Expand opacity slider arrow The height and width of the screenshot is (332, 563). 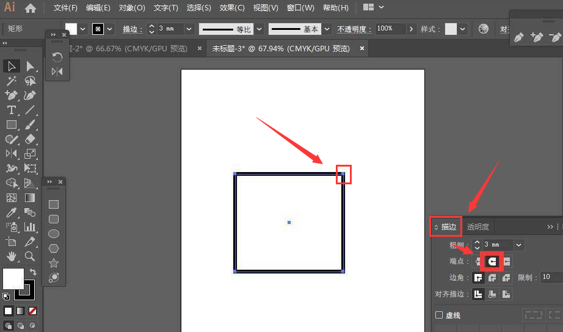[411, 29]
